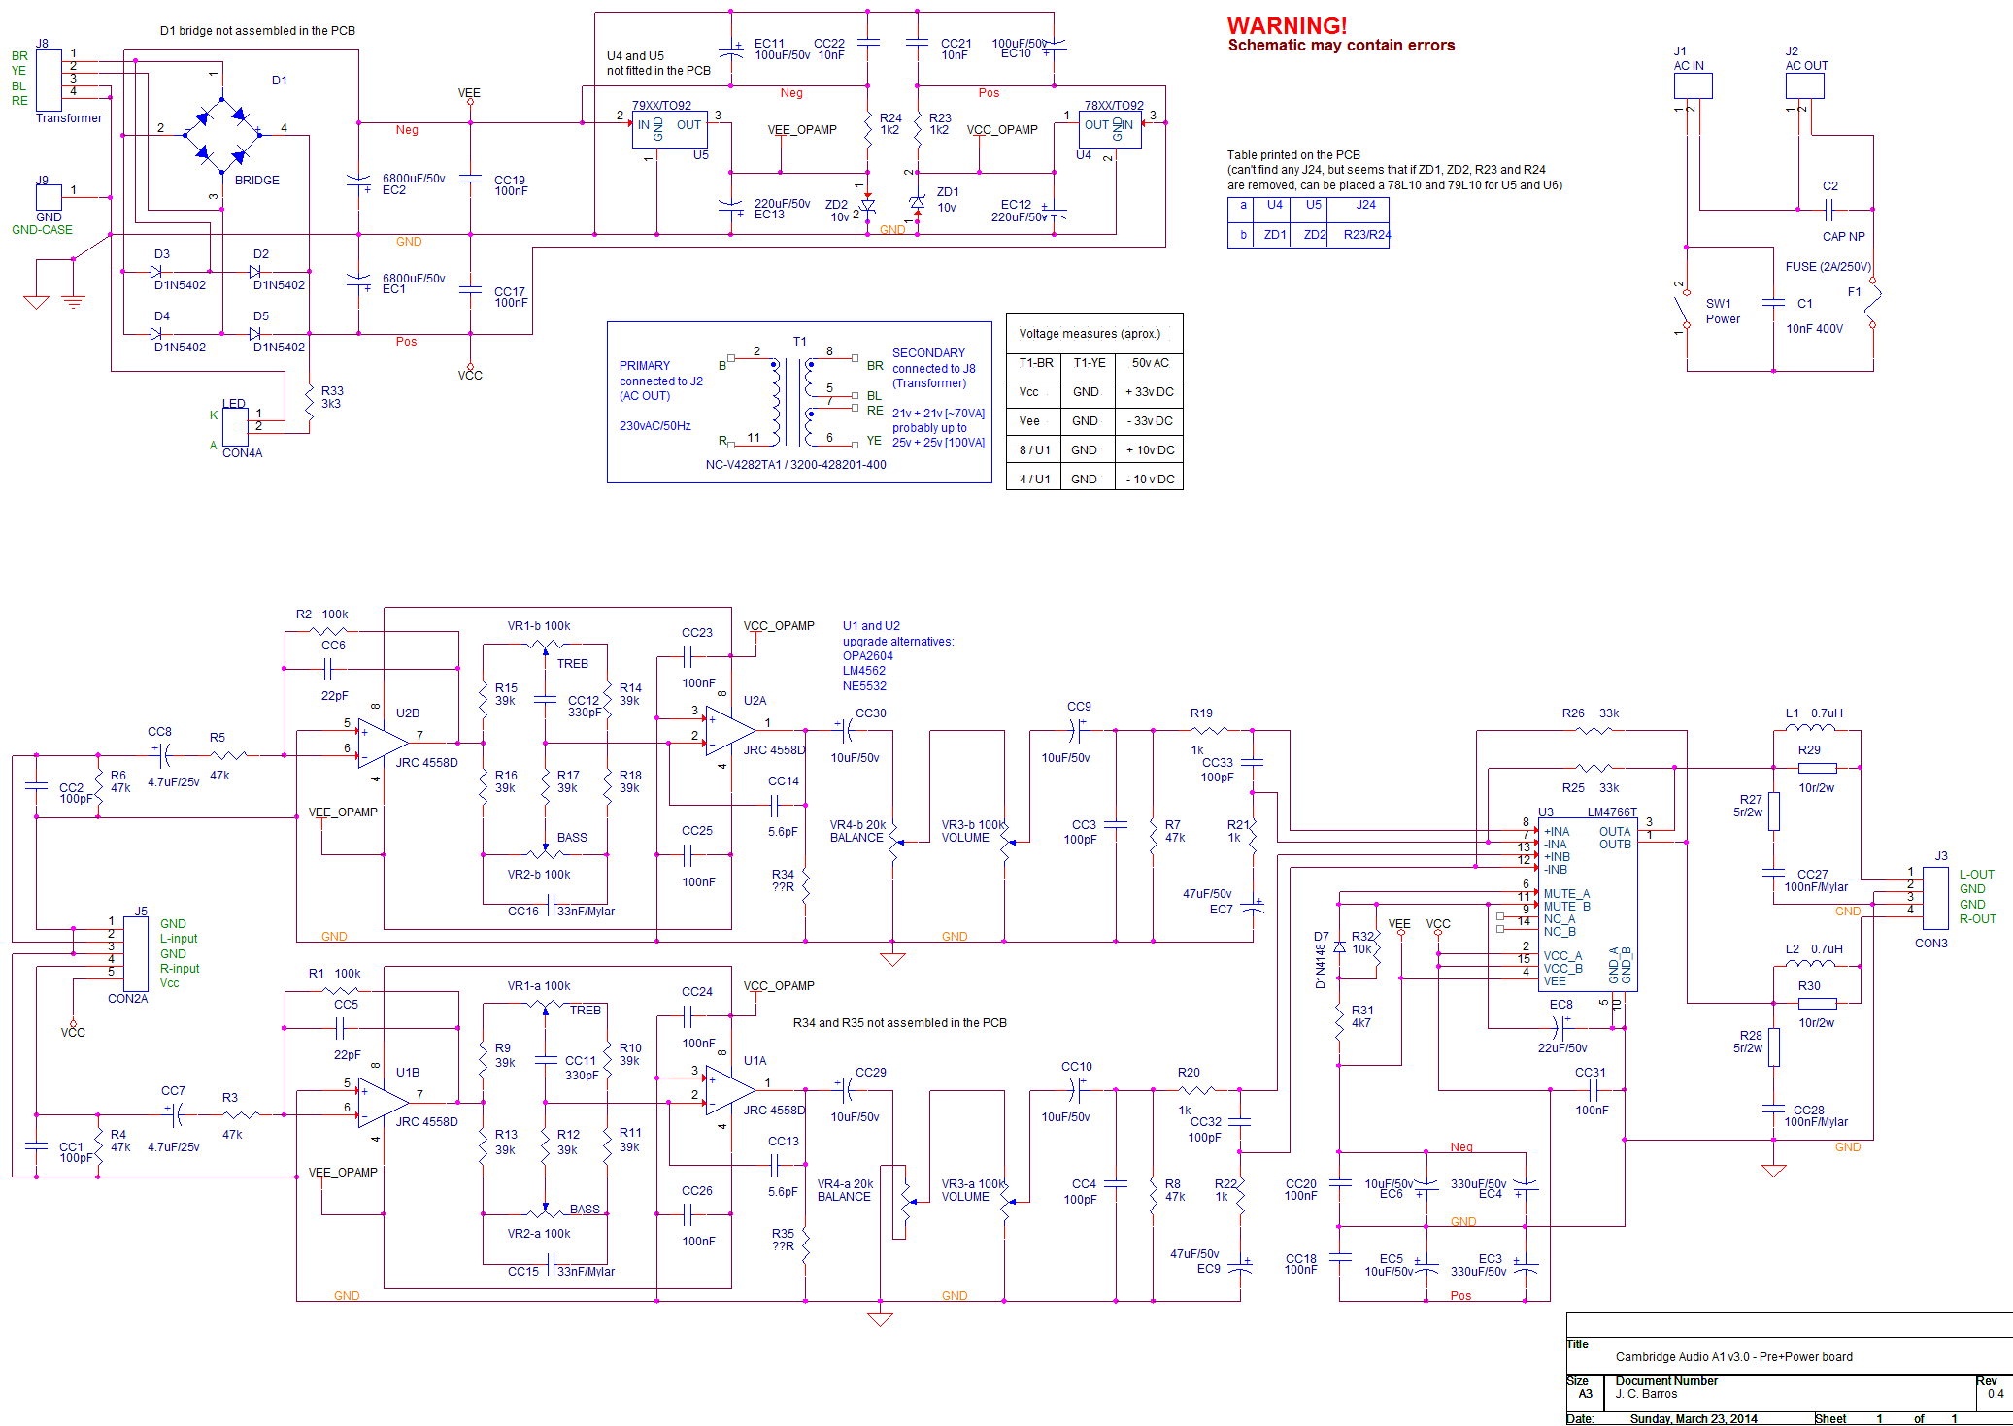This screenshot has width=2013, height=1426.
Task: Click the ZD1 zener diode symbol
Action: (917, 203)
